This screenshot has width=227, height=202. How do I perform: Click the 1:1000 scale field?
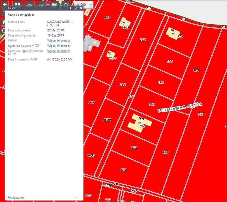click(81, 5)
